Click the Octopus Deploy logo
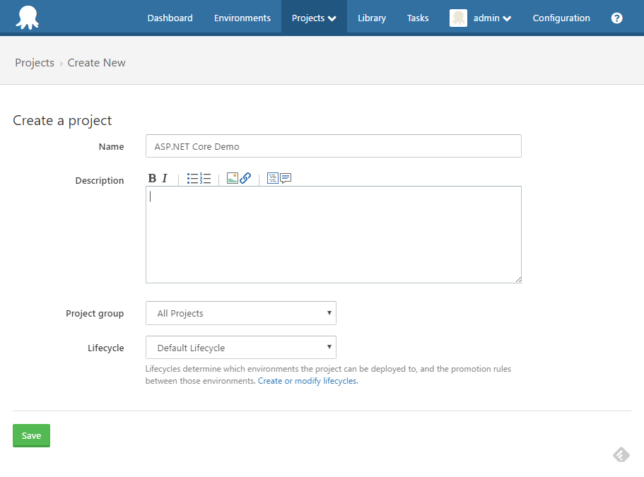Viewport: 644px width, 477px height. (27, 16)
